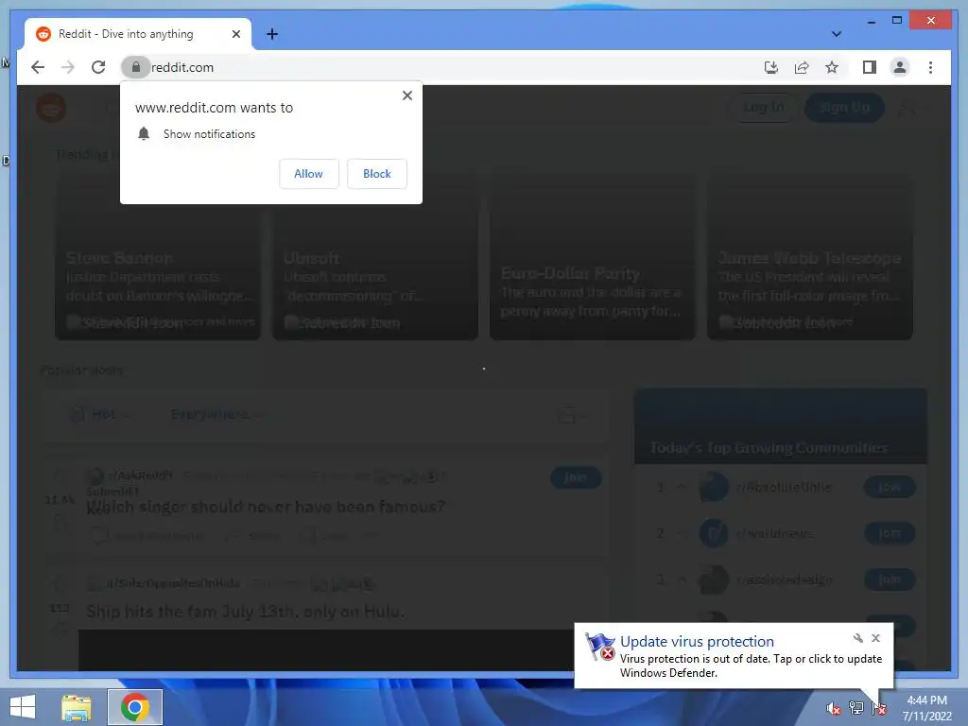Screen dimensions: 968x726
Task: Open the Windows Start button
Action: click(x=23, y=707)
